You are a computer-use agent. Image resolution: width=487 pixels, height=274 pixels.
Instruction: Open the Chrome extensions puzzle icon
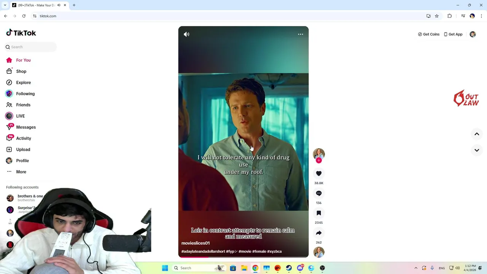click(449, 16)
